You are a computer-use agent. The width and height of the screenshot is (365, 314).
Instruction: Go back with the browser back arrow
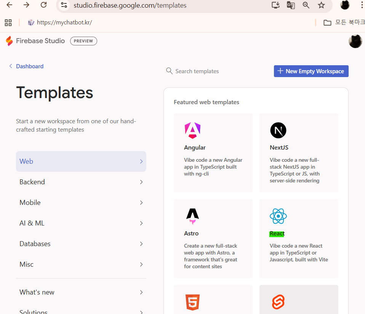pyautogui.click(x=9, y=5)
